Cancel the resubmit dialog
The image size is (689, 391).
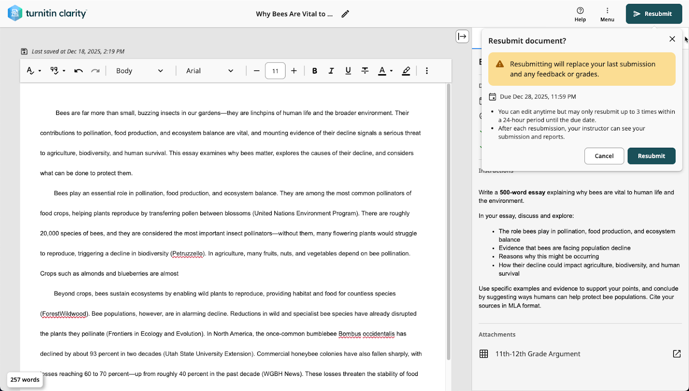click(604, 156)
